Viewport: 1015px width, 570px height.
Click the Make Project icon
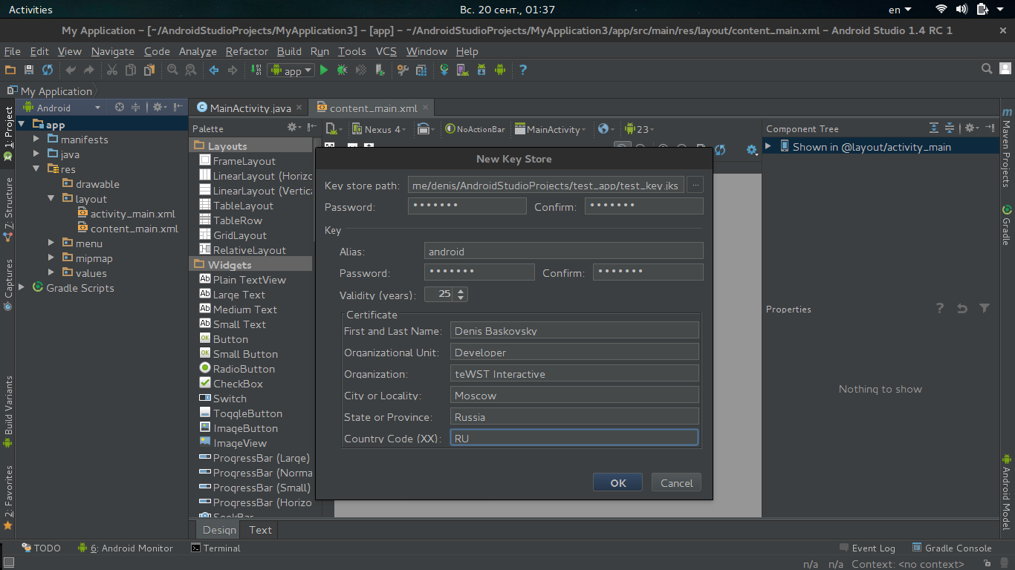coord(256,70)
